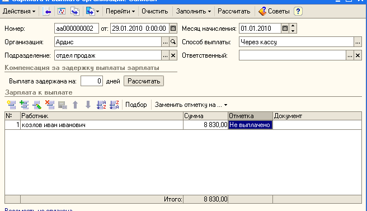Screen dimensions: 367x211
Task: Click the post document icon next to refresh
Action: click(75, 11)
